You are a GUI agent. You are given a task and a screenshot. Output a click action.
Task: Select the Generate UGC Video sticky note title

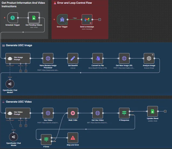pos(19,102)
